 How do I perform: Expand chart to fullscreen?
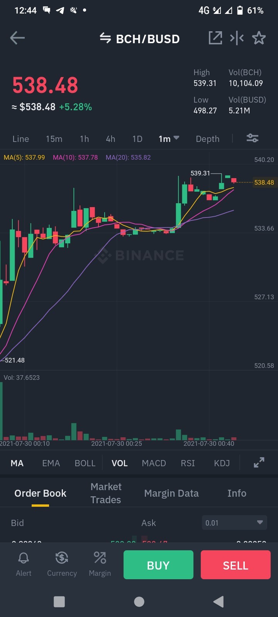point(259,462)
